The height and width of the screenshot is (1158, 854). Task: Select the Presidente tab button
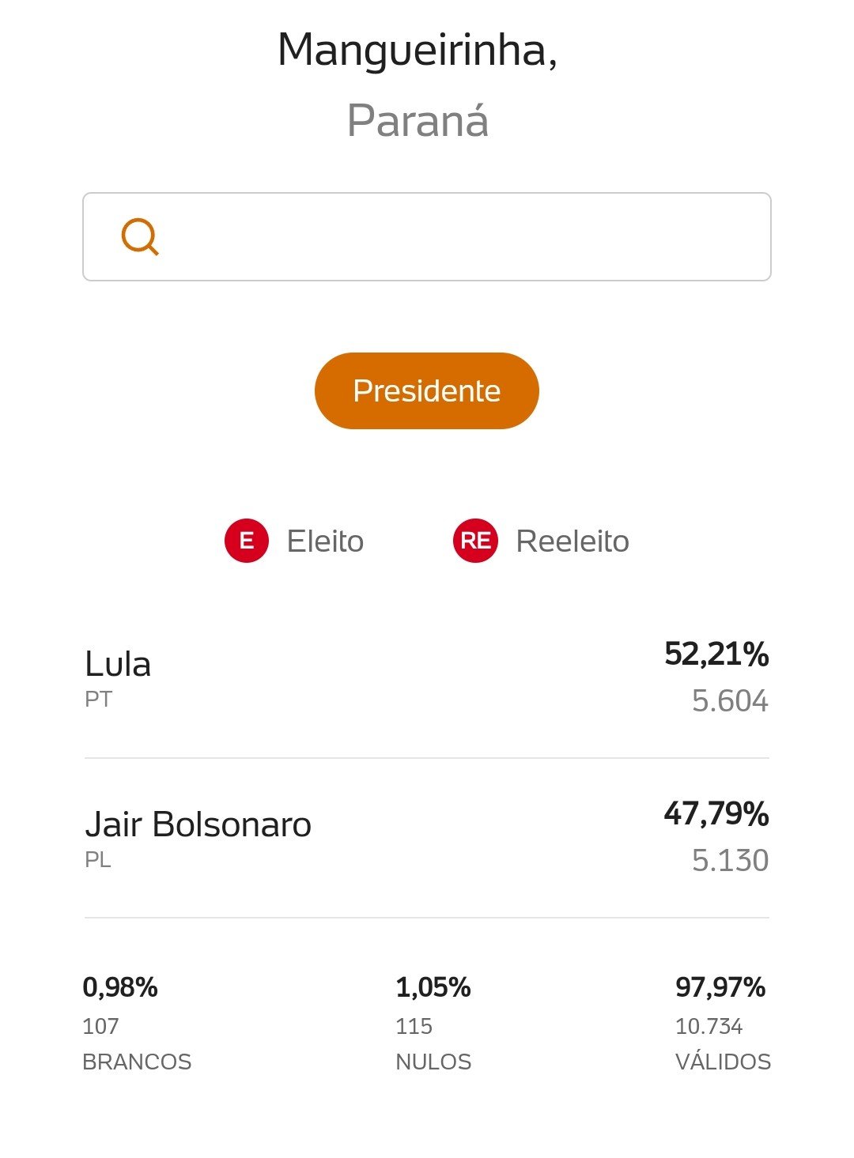pos(427,390)
